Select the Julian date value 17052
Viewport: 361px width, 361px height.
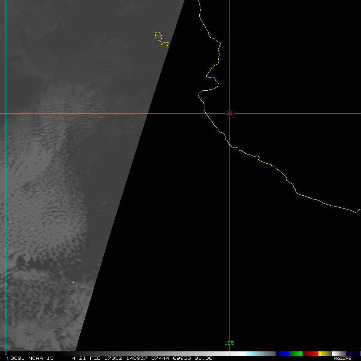point(113,358)
